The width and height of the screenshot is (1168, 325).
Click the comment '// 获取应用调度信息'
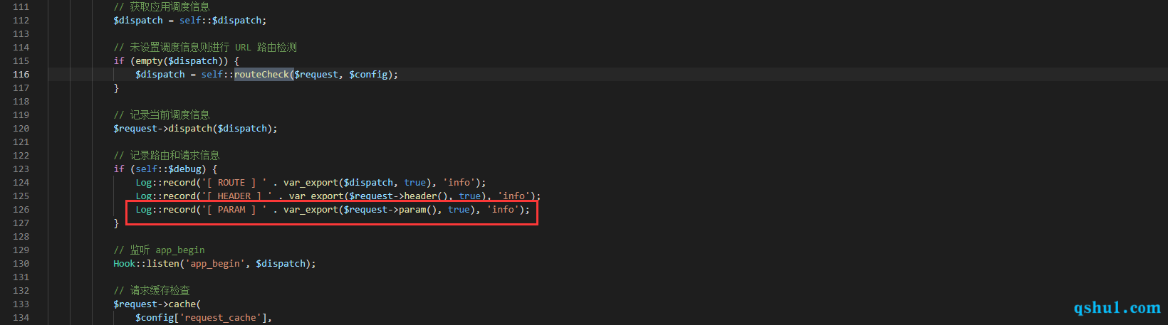pos(162,7)
